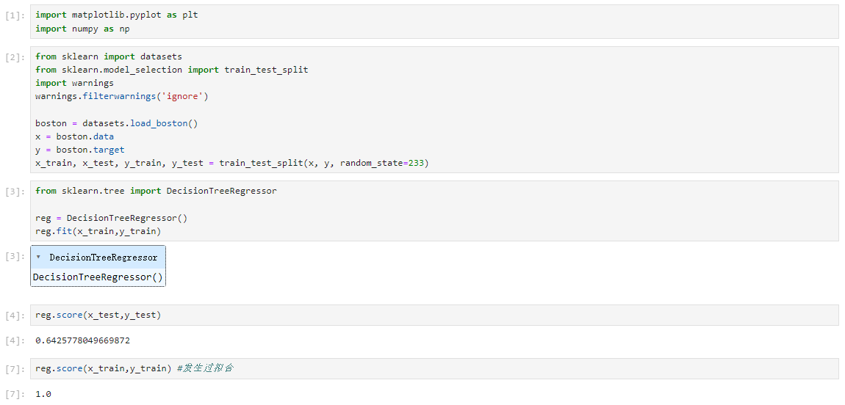Place cursor on train_test_split line
This screenshot has height=405, width=845.
(x=231, y=163)
